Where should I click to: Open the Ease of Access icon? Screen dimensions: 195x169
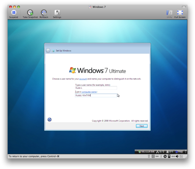(49, 120)
